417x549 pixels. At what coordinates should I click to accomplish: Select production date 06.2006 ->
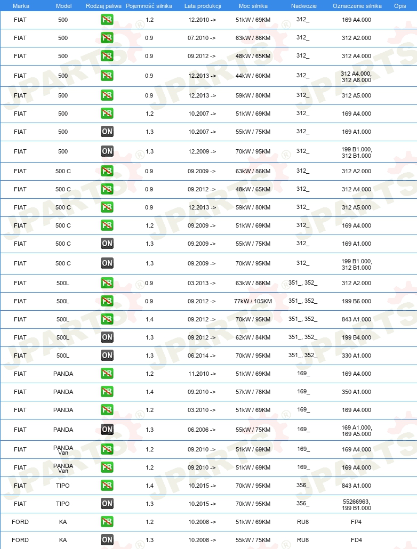[x=202, y=430]
